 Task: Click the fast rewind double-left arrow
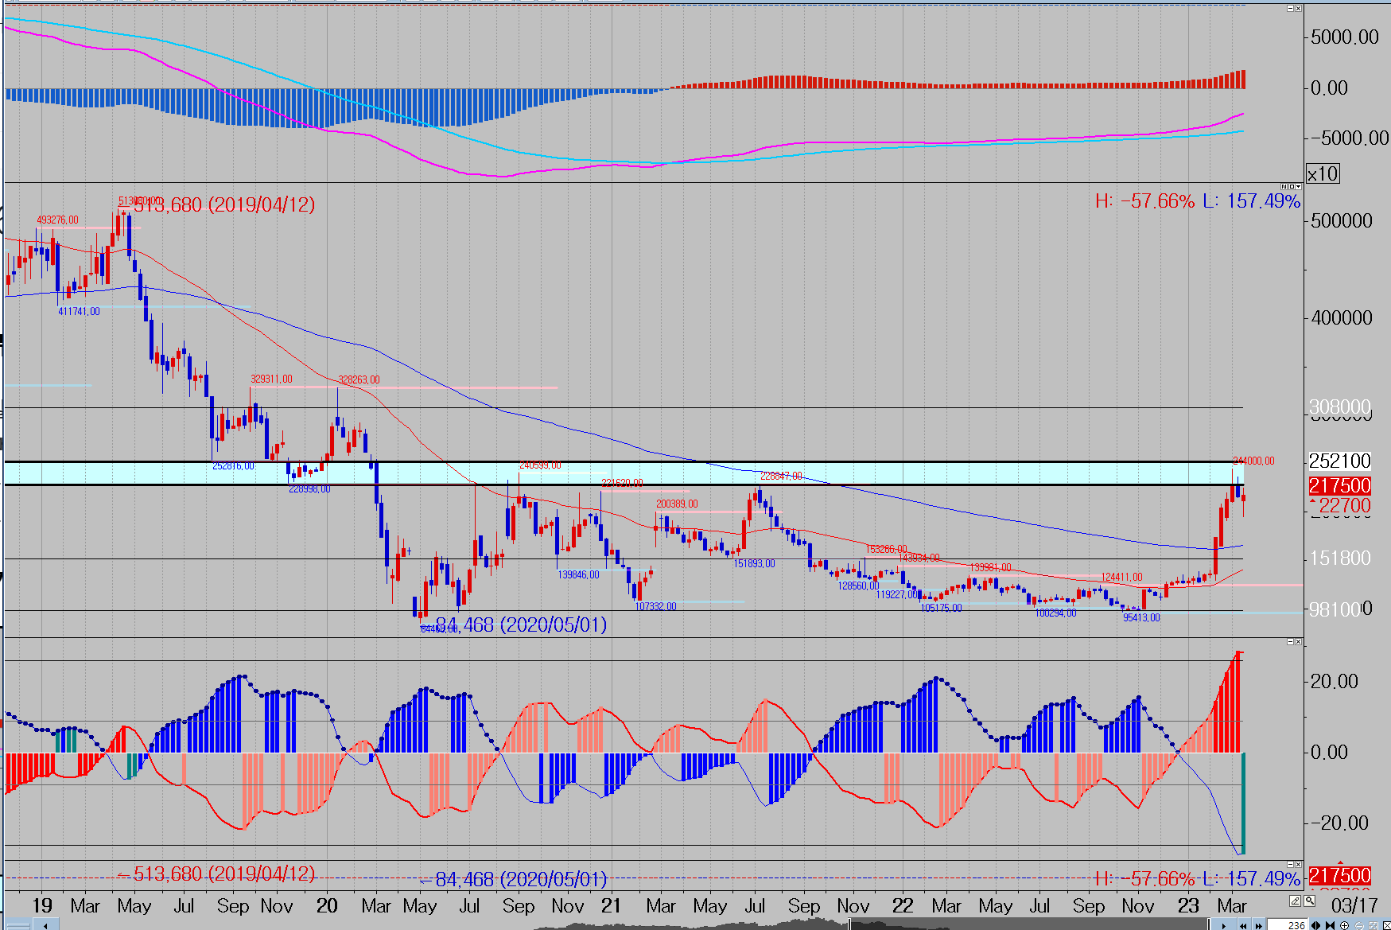pyautogui.click(x=1243, y=925)
